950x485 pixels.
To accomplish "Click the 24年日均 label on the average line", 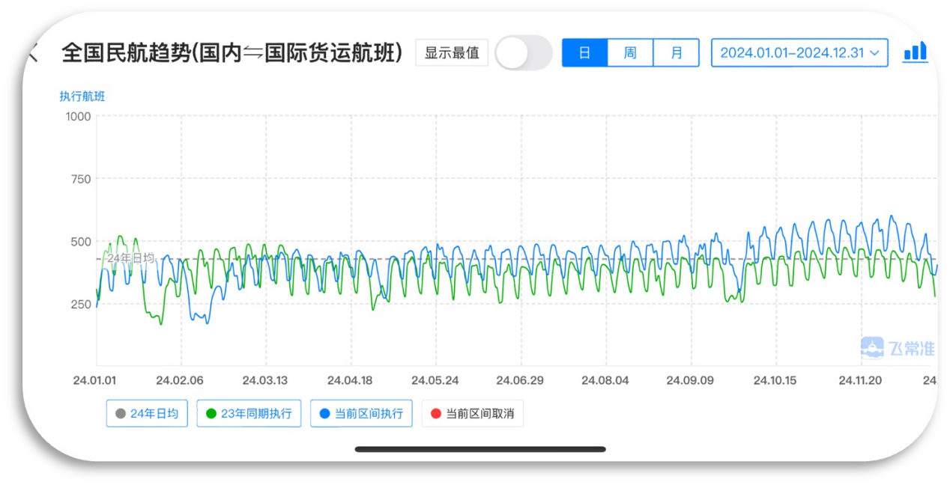I will click(x=130, y=257).
